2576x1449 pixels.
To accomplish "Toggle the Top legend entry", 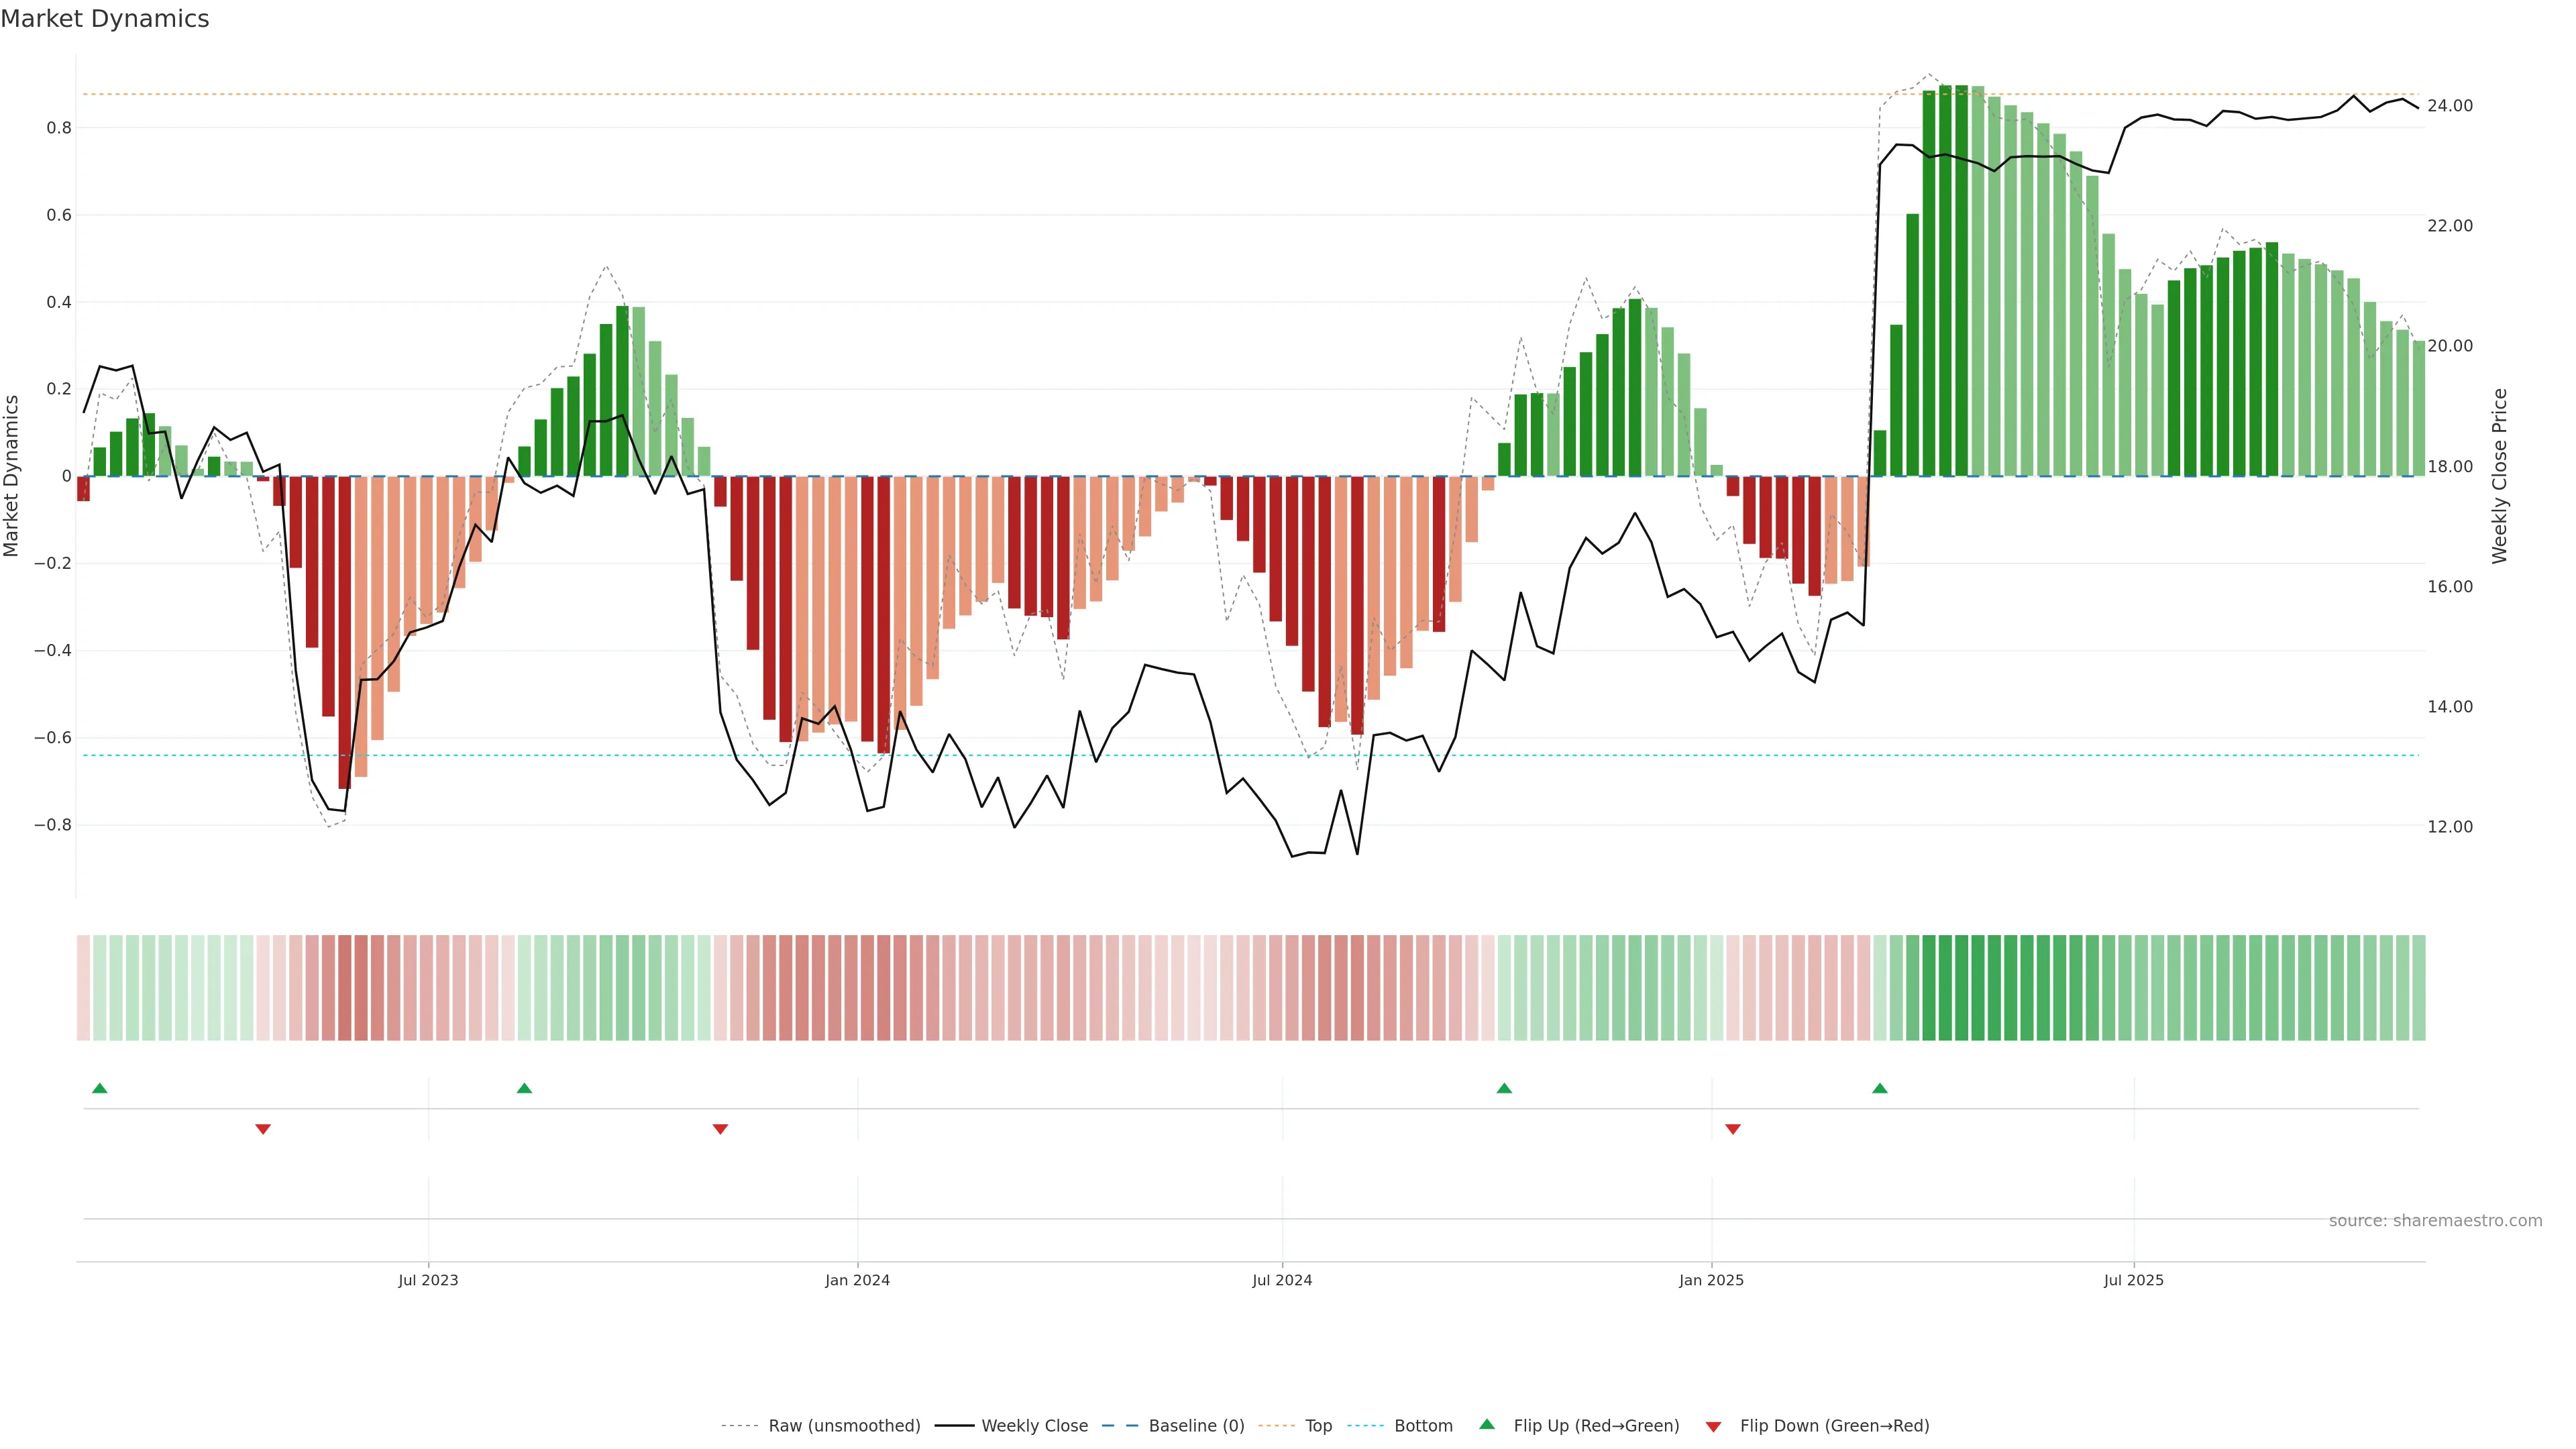I will pyautogui.click(x=1318, y=1426).
